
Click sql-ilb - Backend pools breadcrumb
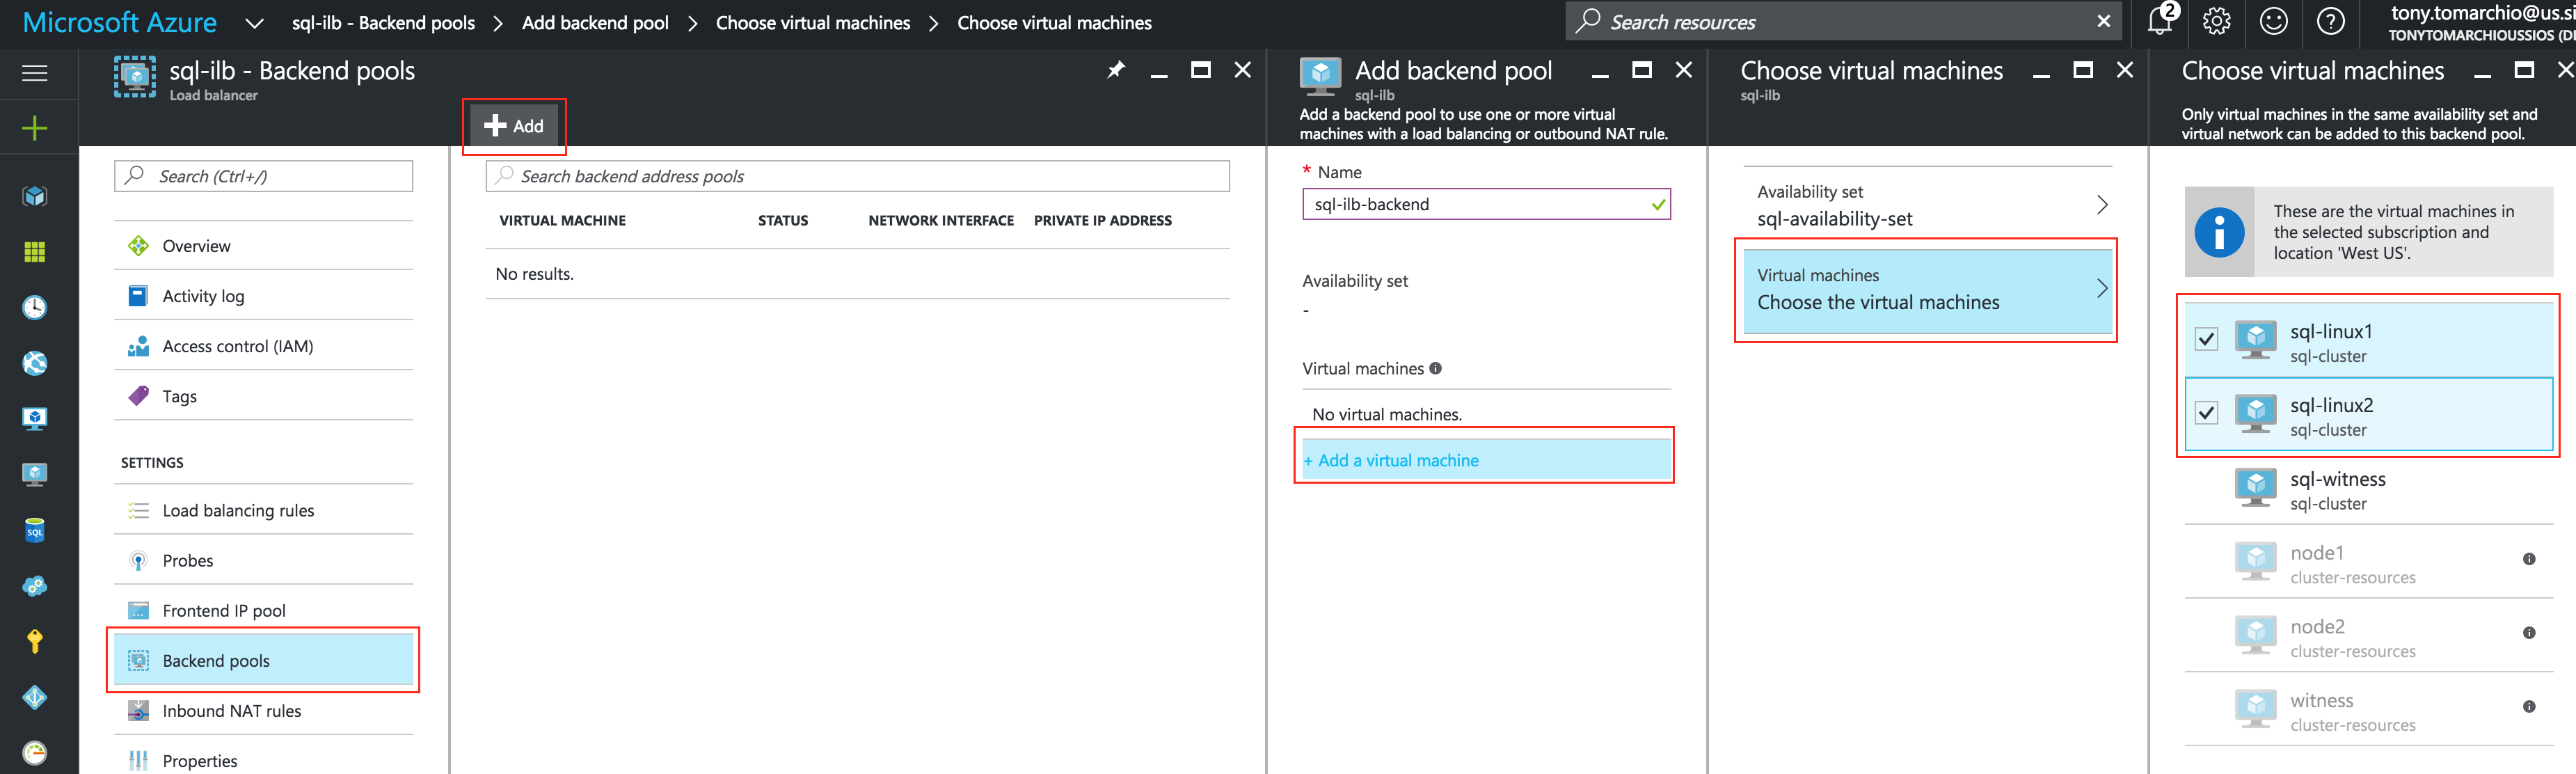[383, 23]
